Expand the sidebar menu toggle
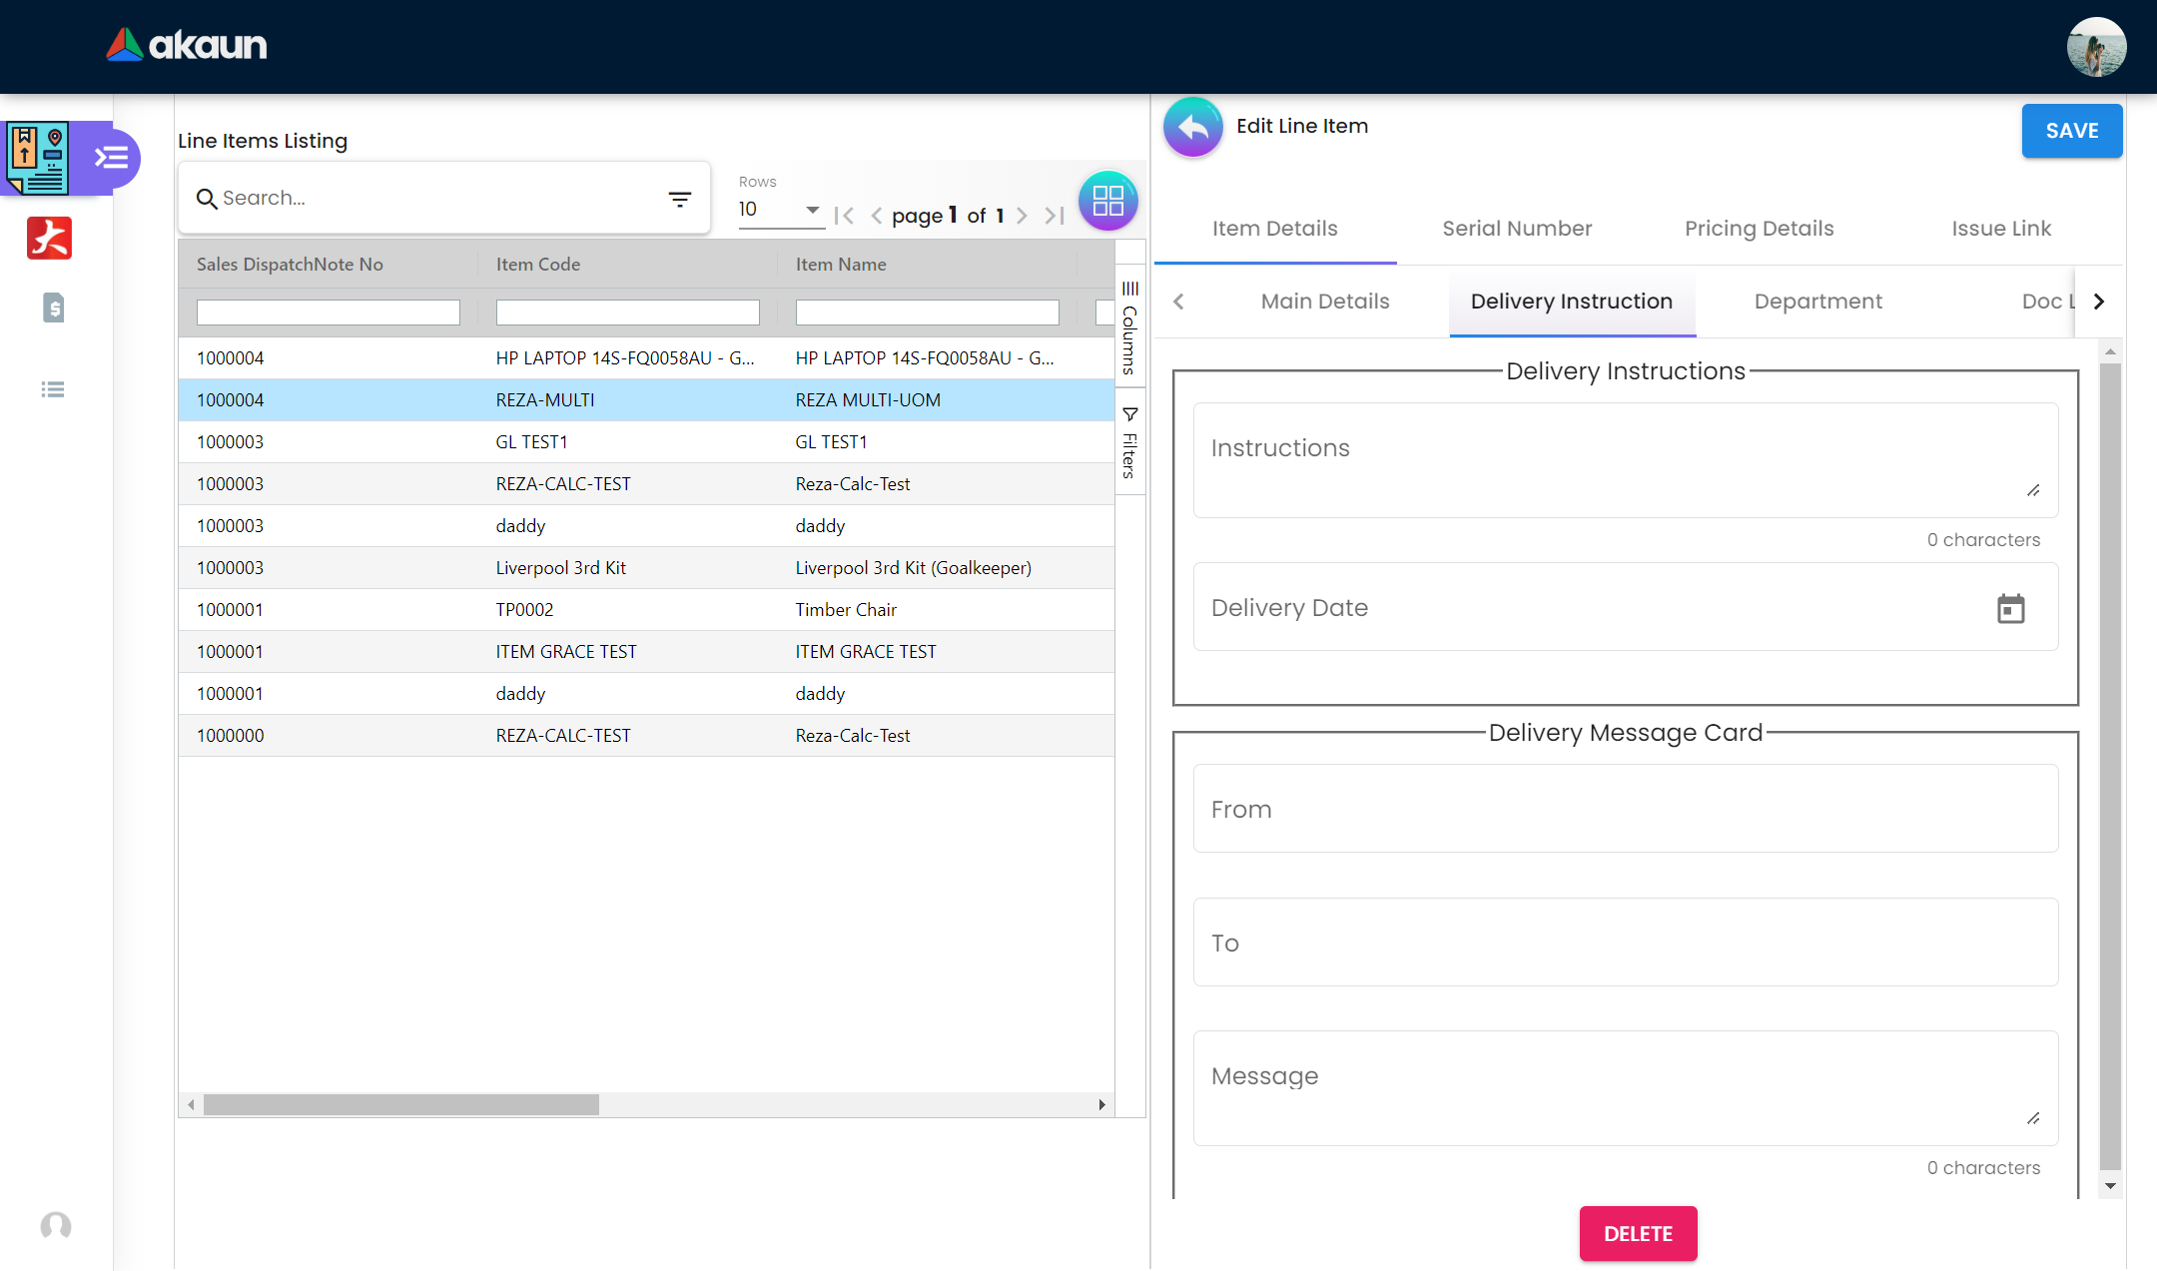This screenshot has width=2157, height=1271. coord(111,158)
